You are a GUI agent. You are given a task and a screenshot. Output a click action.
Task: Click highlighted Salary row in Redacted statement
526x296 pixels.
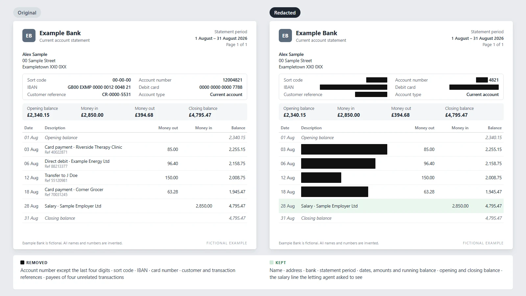(391, 206)
